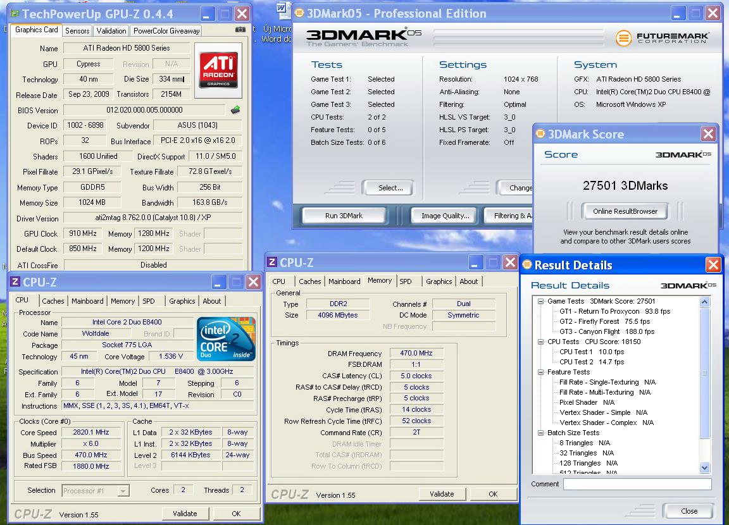Open the PowerColor Giveaway tab
This screenshot has width=729, height=525.
click(166, 30)
